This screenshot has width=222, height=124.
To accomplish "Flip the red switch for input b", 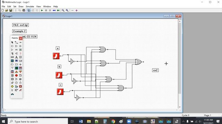I will 59,75.
